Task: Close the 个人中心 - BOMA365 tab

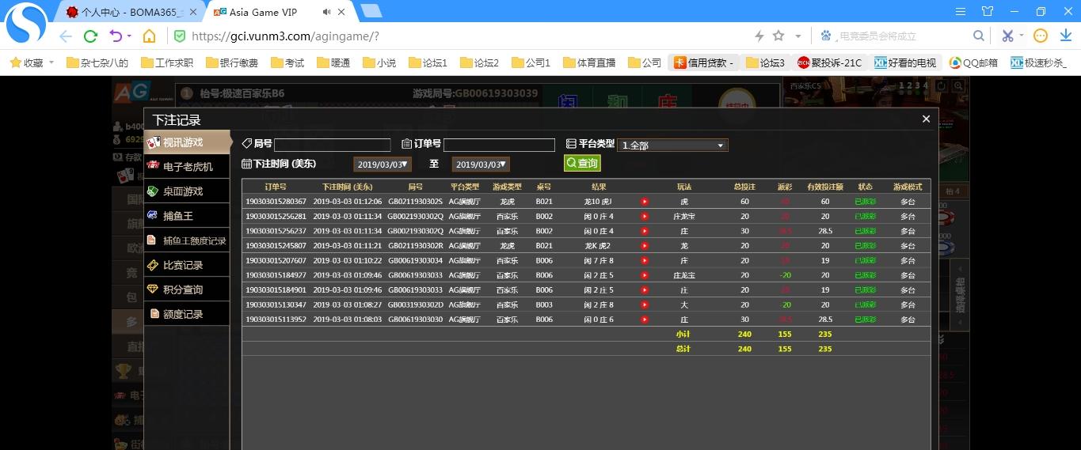Action: [193, 12]
